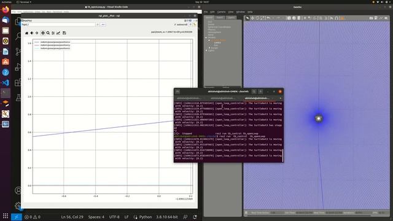Toggle the zoom-to-rectangle magnifier plot tool
Screen dimensions: 393x221
[48, 33]
